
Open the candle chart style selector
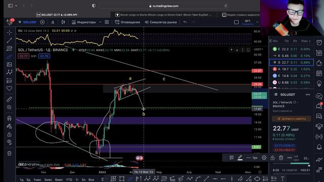[x=63, y=22]
